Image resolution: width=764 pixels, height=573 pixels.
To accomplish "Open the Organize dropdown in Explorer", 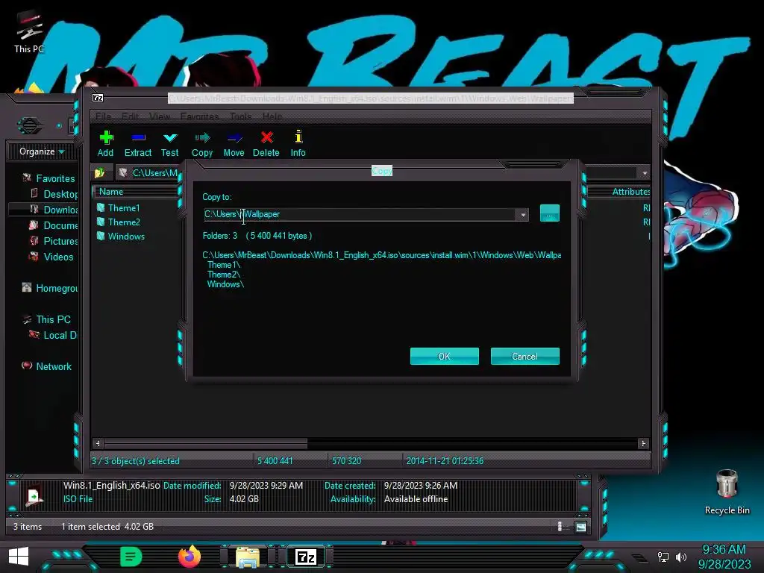I will pos(42,151).
